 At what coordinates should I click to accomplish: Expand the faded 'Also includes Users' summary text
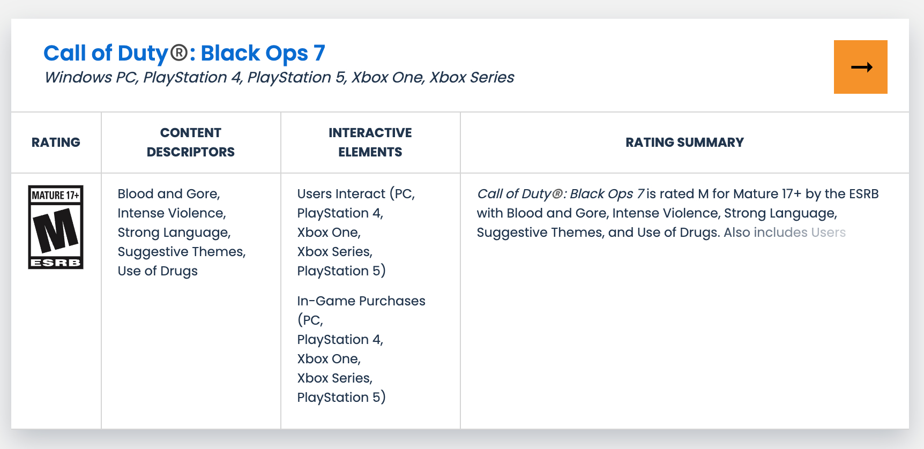784,233
